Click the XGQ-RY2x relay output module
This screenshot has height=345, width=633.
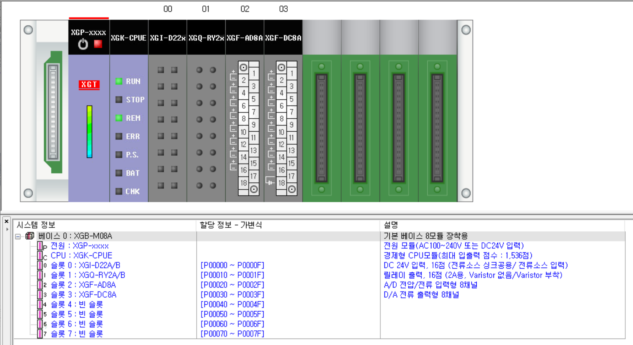click(x=206, y=122)
